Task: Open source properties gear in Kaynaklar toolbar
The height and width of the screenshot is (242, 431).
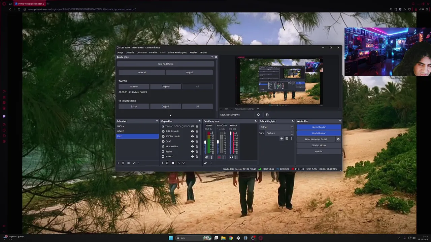Action: (173, 163)
